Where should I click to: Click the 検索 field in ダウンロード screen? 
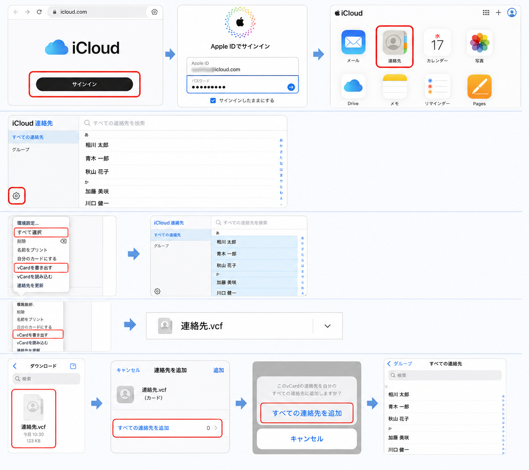[x=46, y=379]
